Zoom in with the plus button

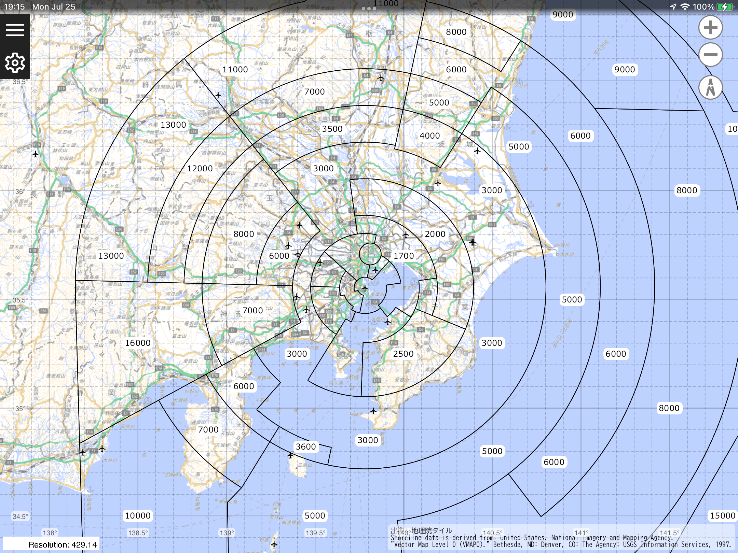pos(710,28)
